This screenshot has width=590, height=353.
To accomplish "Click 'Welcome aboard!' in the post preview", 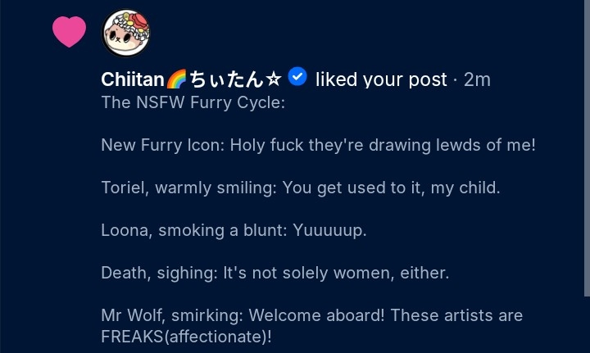I will tap(317, 315).
